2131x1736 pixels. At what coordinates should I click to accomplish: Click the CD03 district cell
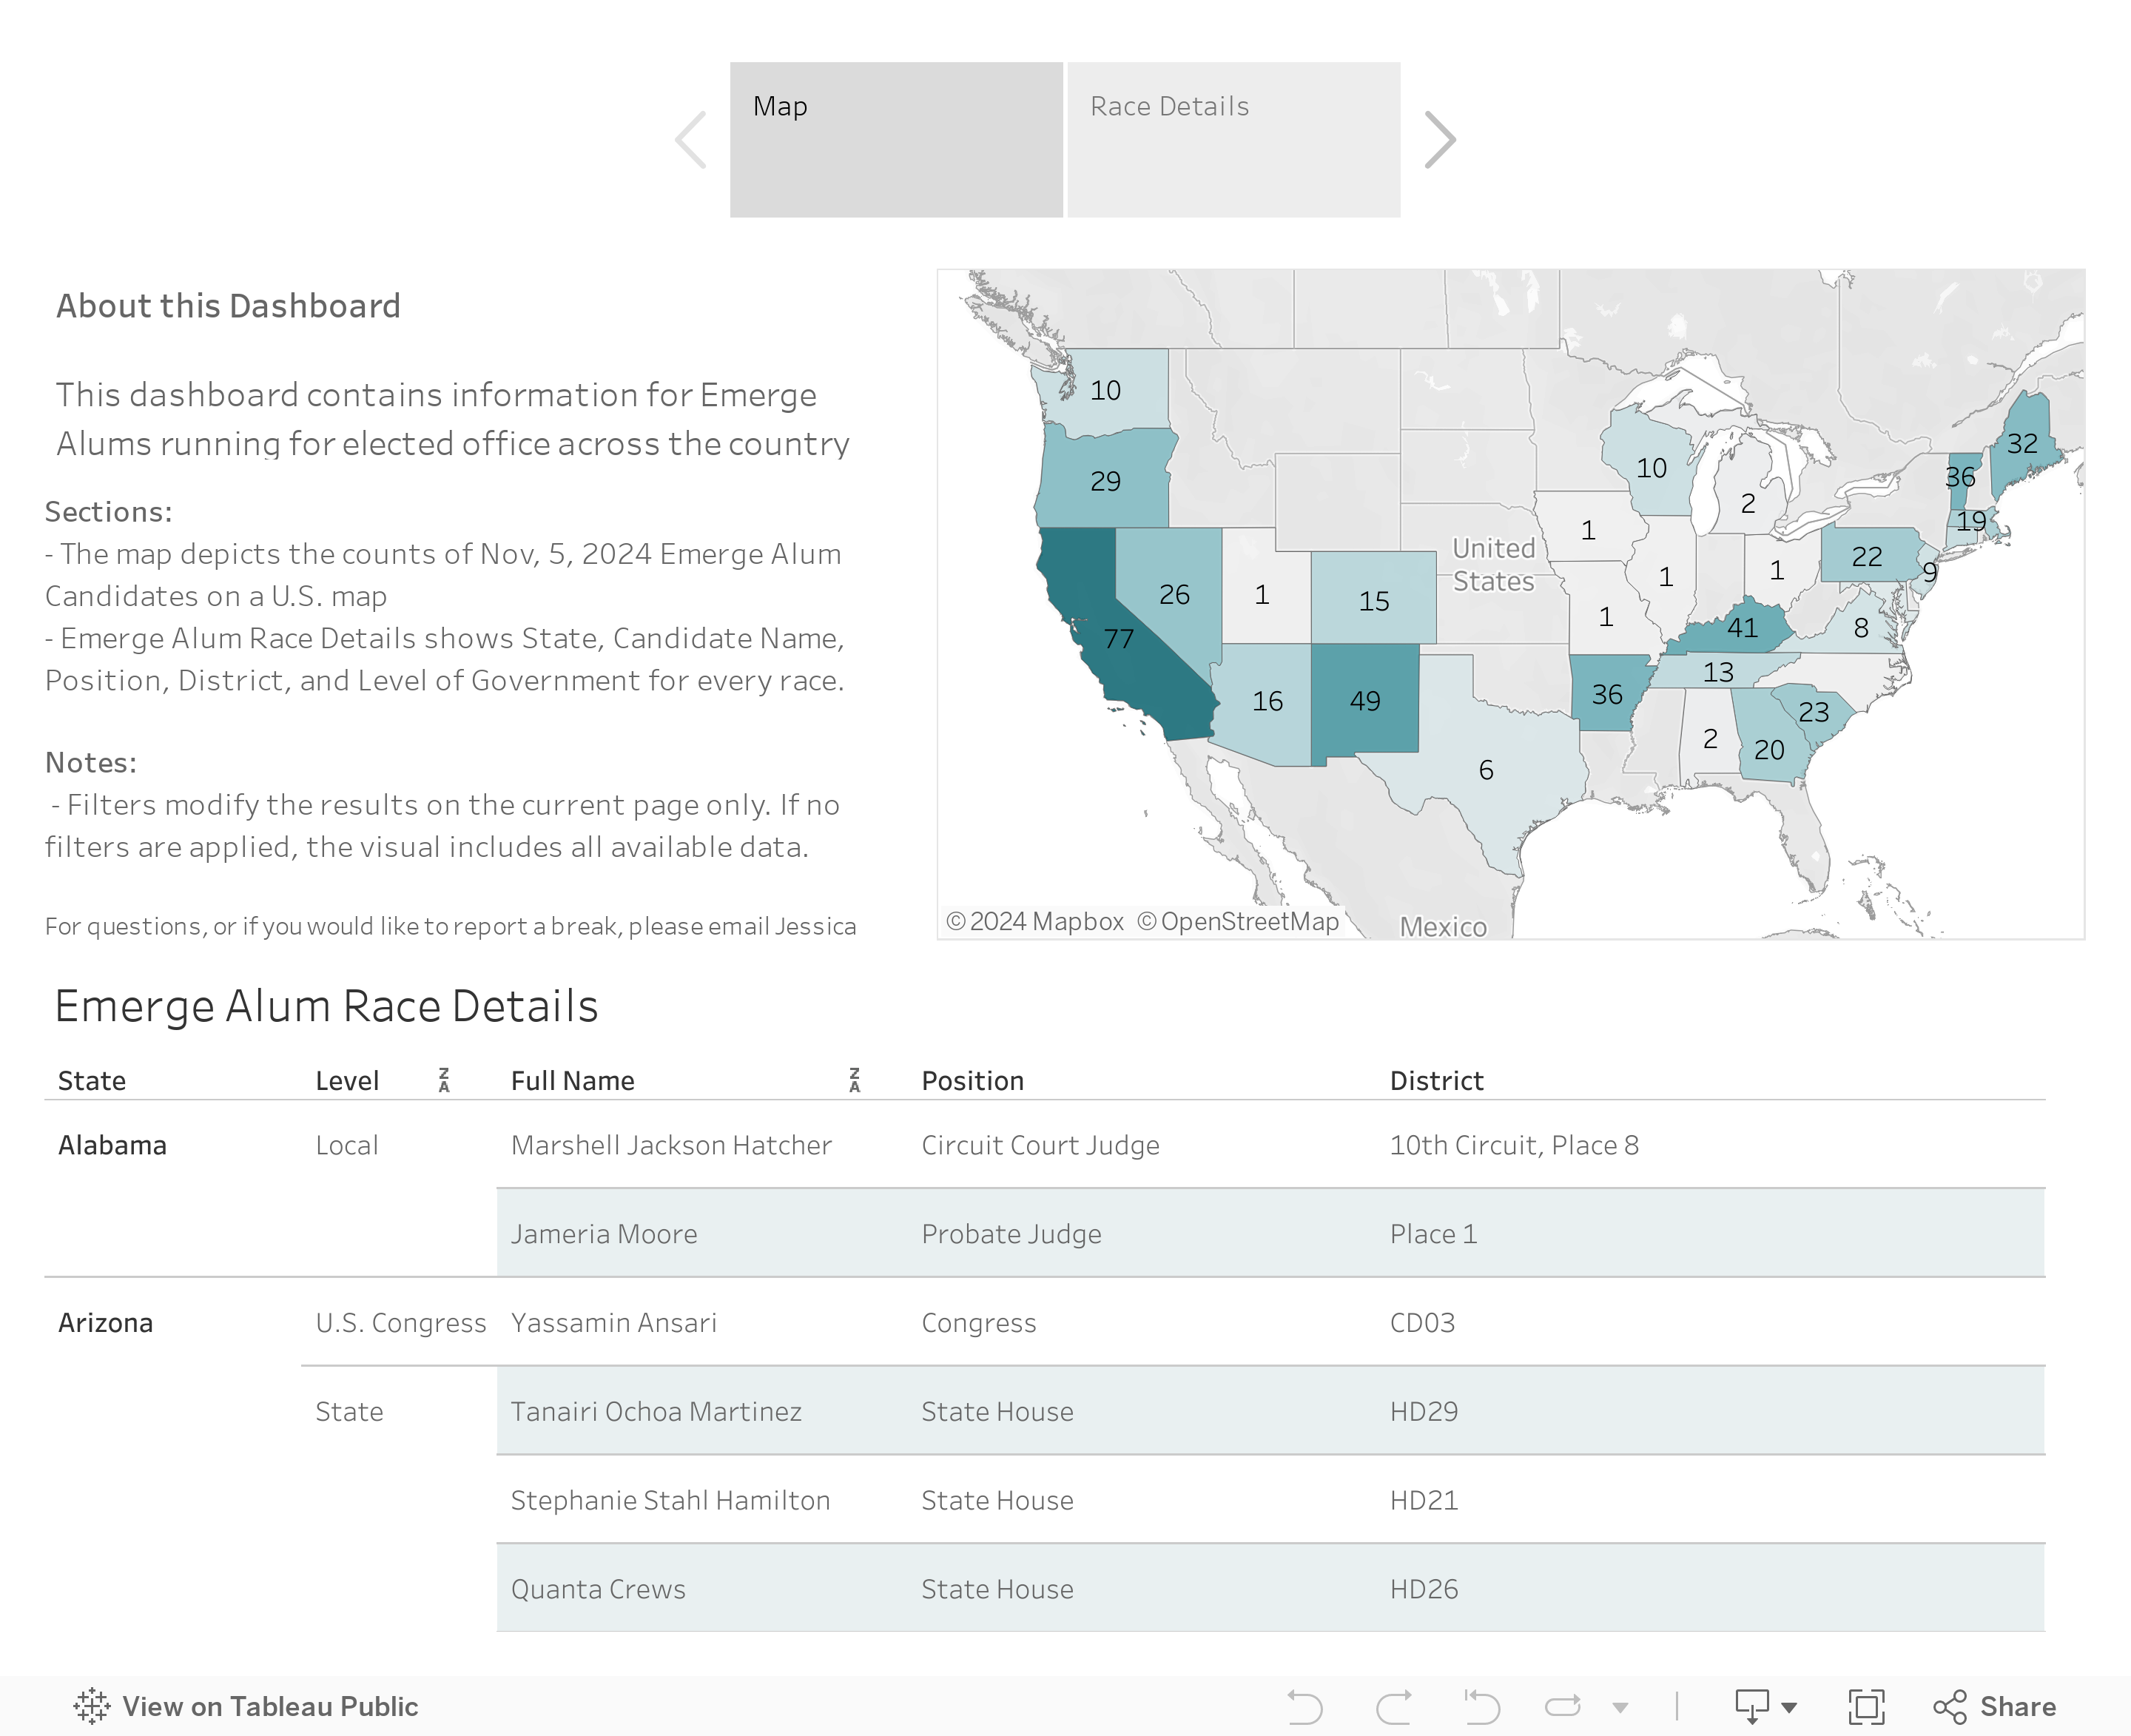coord(1422,1322)
